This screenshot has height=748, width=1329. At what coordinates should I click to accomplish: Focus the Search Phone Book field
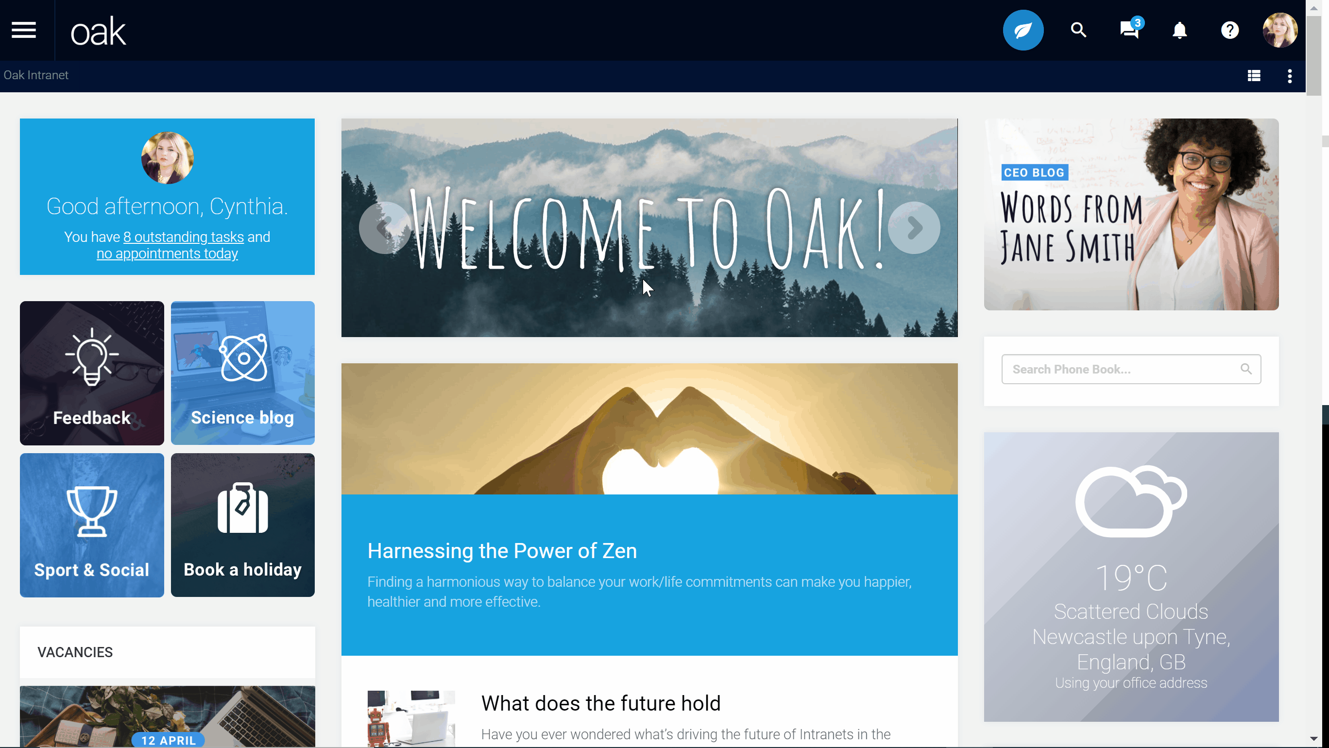click(1131, 369)
